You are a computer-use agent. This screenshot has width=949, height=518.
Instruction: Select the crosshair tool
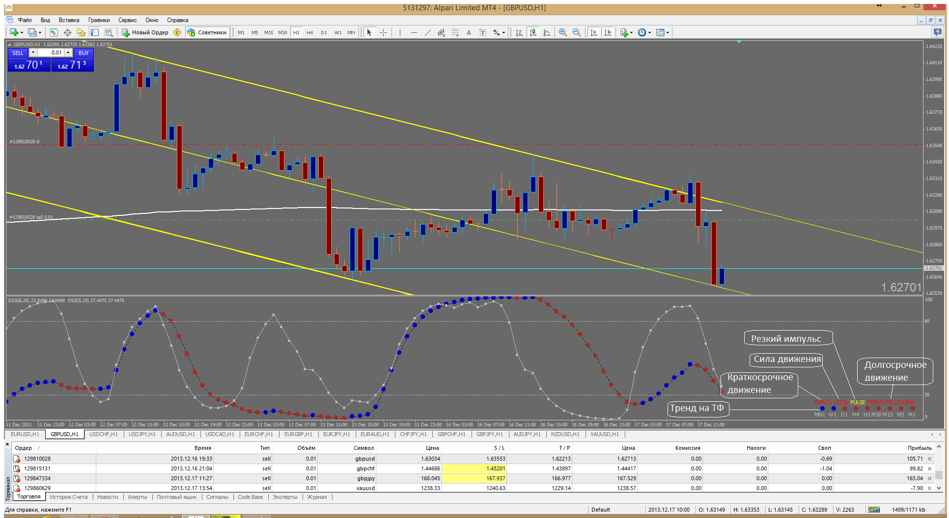coord(384,32)
